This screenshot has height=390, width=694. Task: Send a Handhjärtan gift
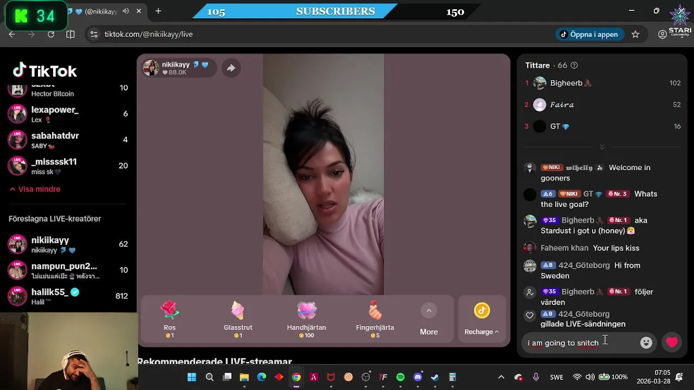(x=306, y=320)
